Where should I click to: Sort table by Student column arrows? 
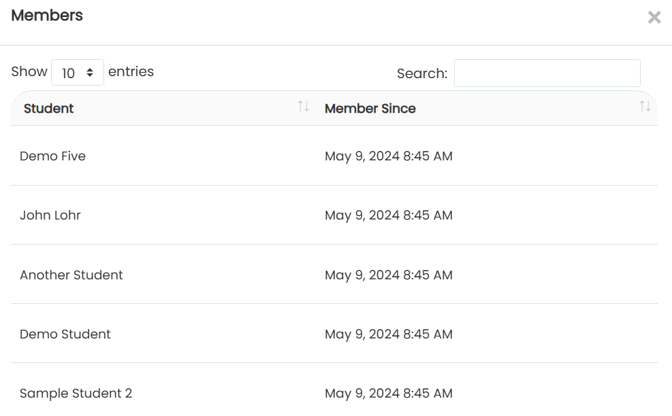(304, 106)
